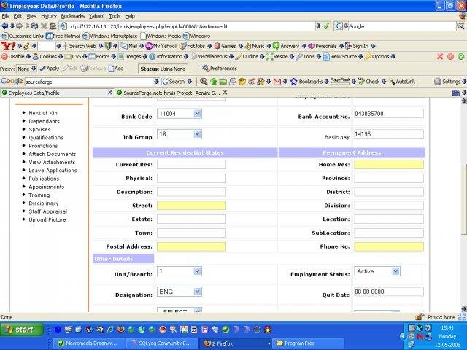This screenshot has width=467, height=350.
Task: Open the Upload Picture link
Action: click(47, 219)
